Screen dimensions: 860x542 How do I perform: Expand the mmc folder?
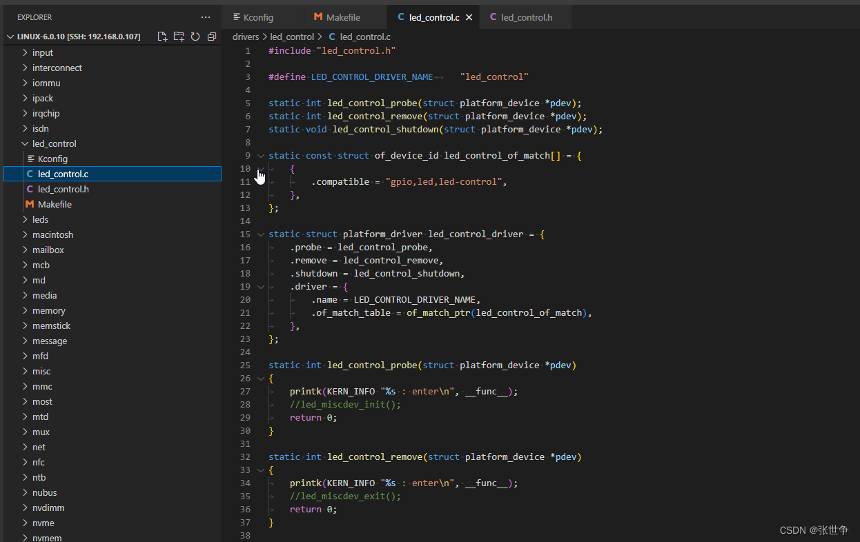(x=26, y=386)
